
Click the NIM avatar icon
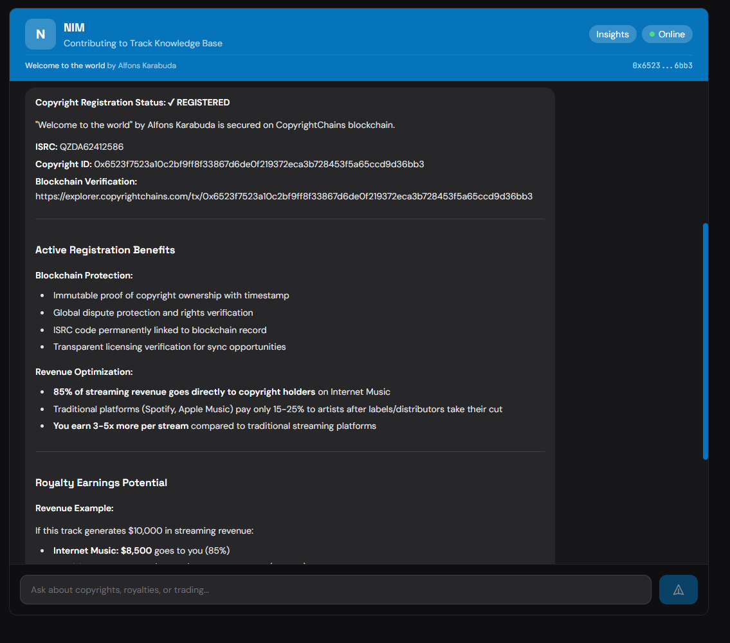coord(40,34)
